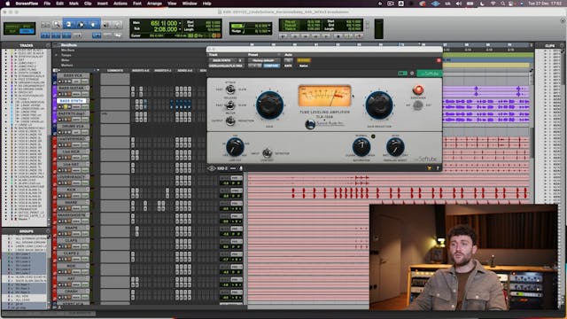Click the large Gain Reduction knob
Image resolution: width=567 pixels, height=319 pixels.
point(379,105)
